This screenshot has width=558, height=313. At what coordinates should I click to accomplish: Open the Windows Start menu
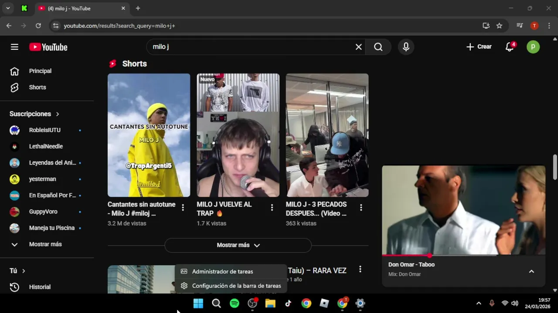pos(198,303)
